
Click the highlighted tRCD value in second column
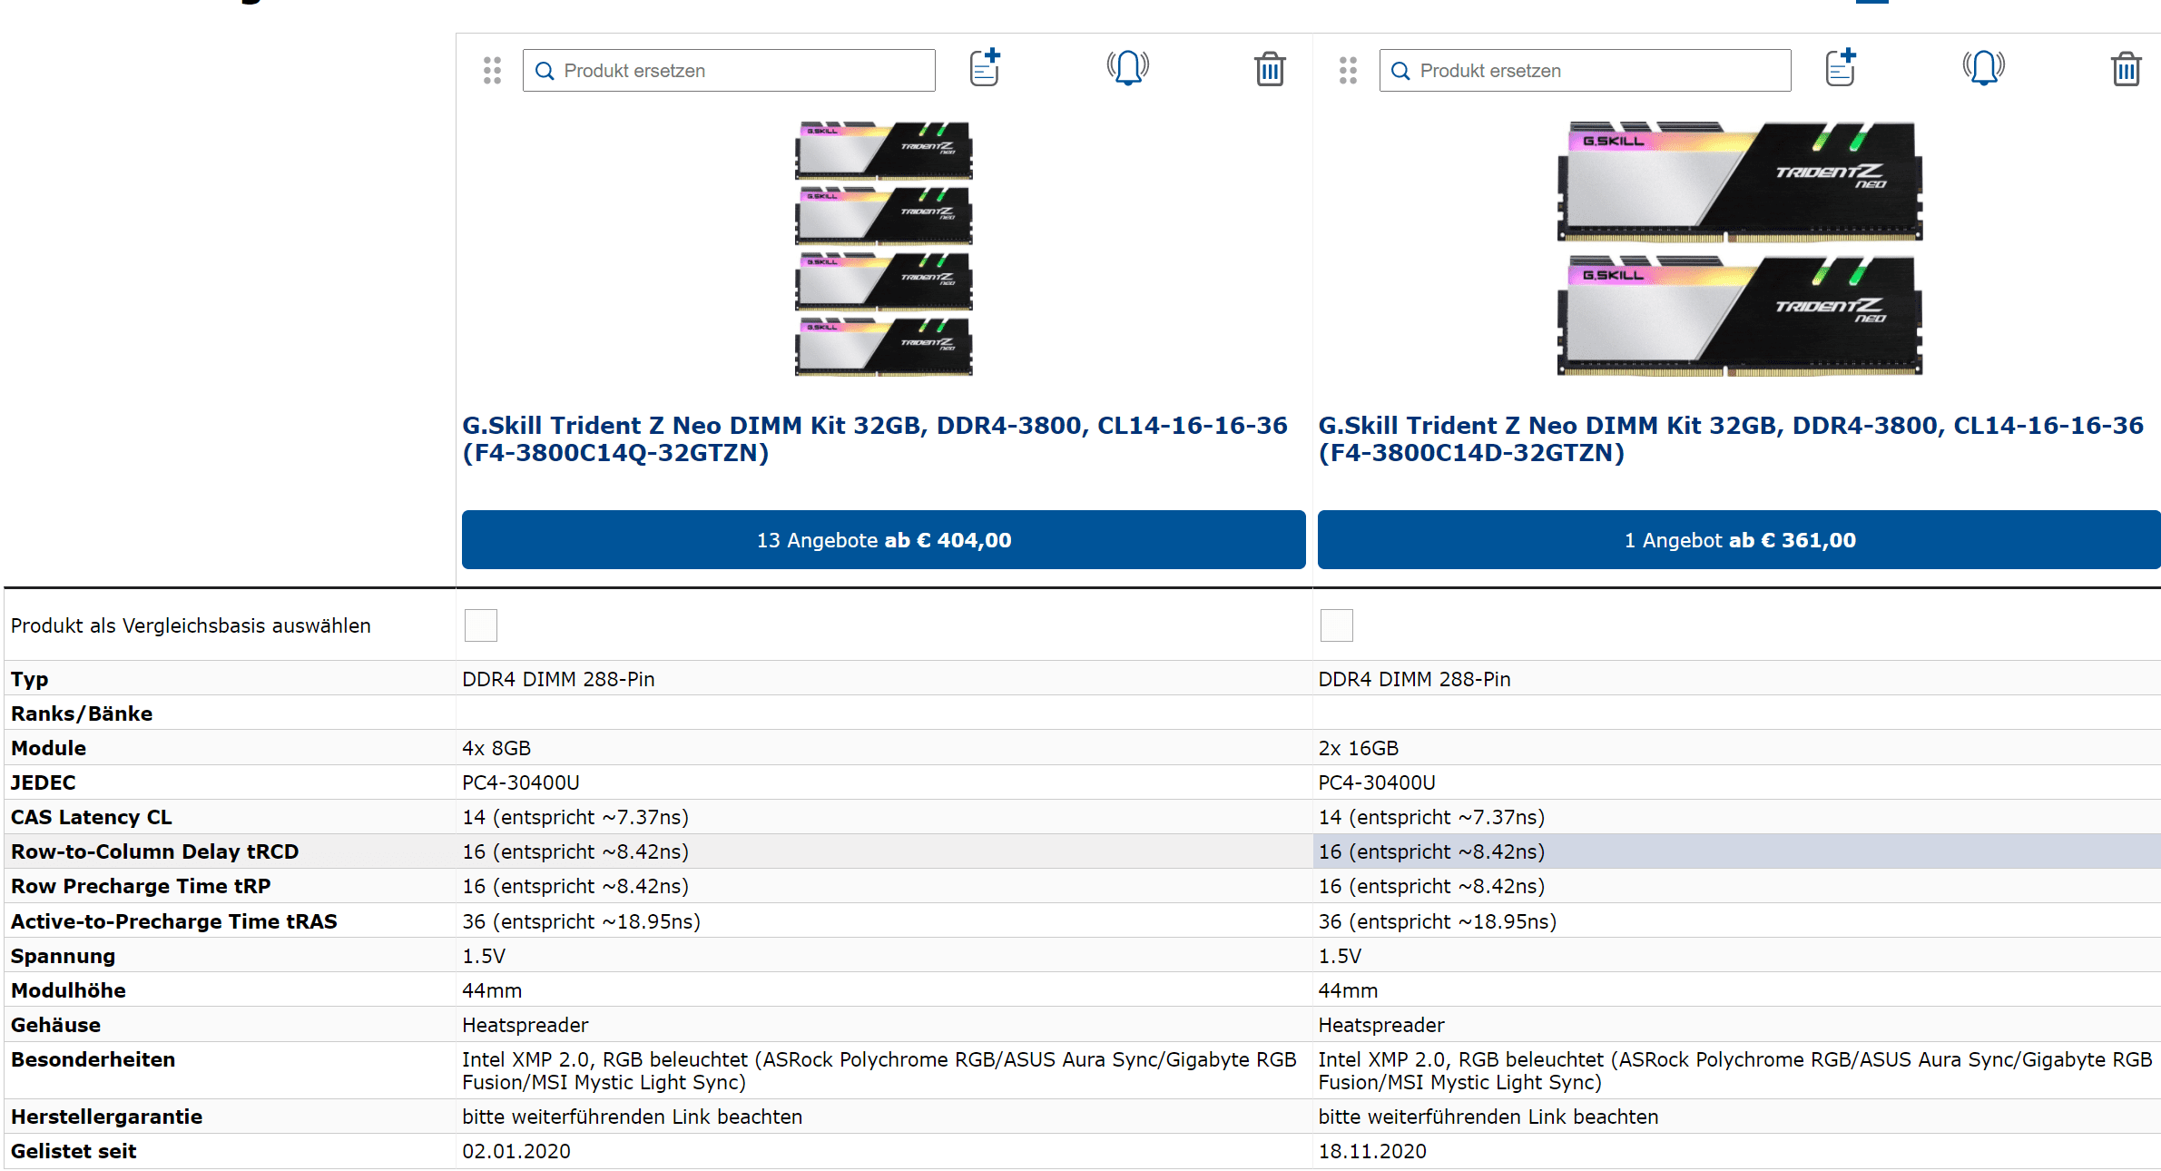[1431, 851]
